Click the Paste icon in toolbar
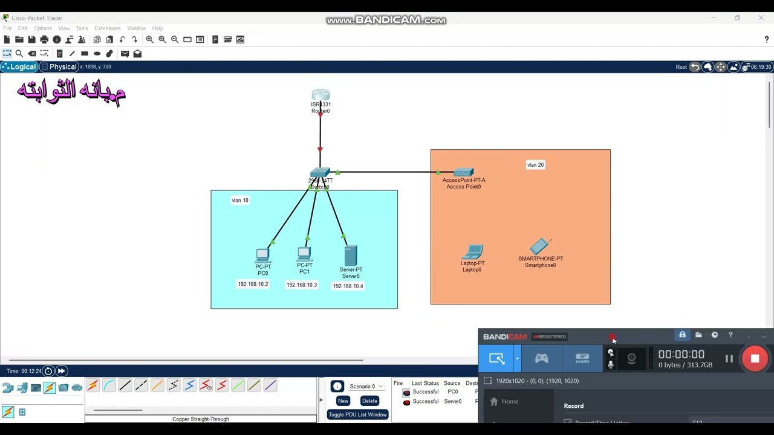 pos(109,39)
